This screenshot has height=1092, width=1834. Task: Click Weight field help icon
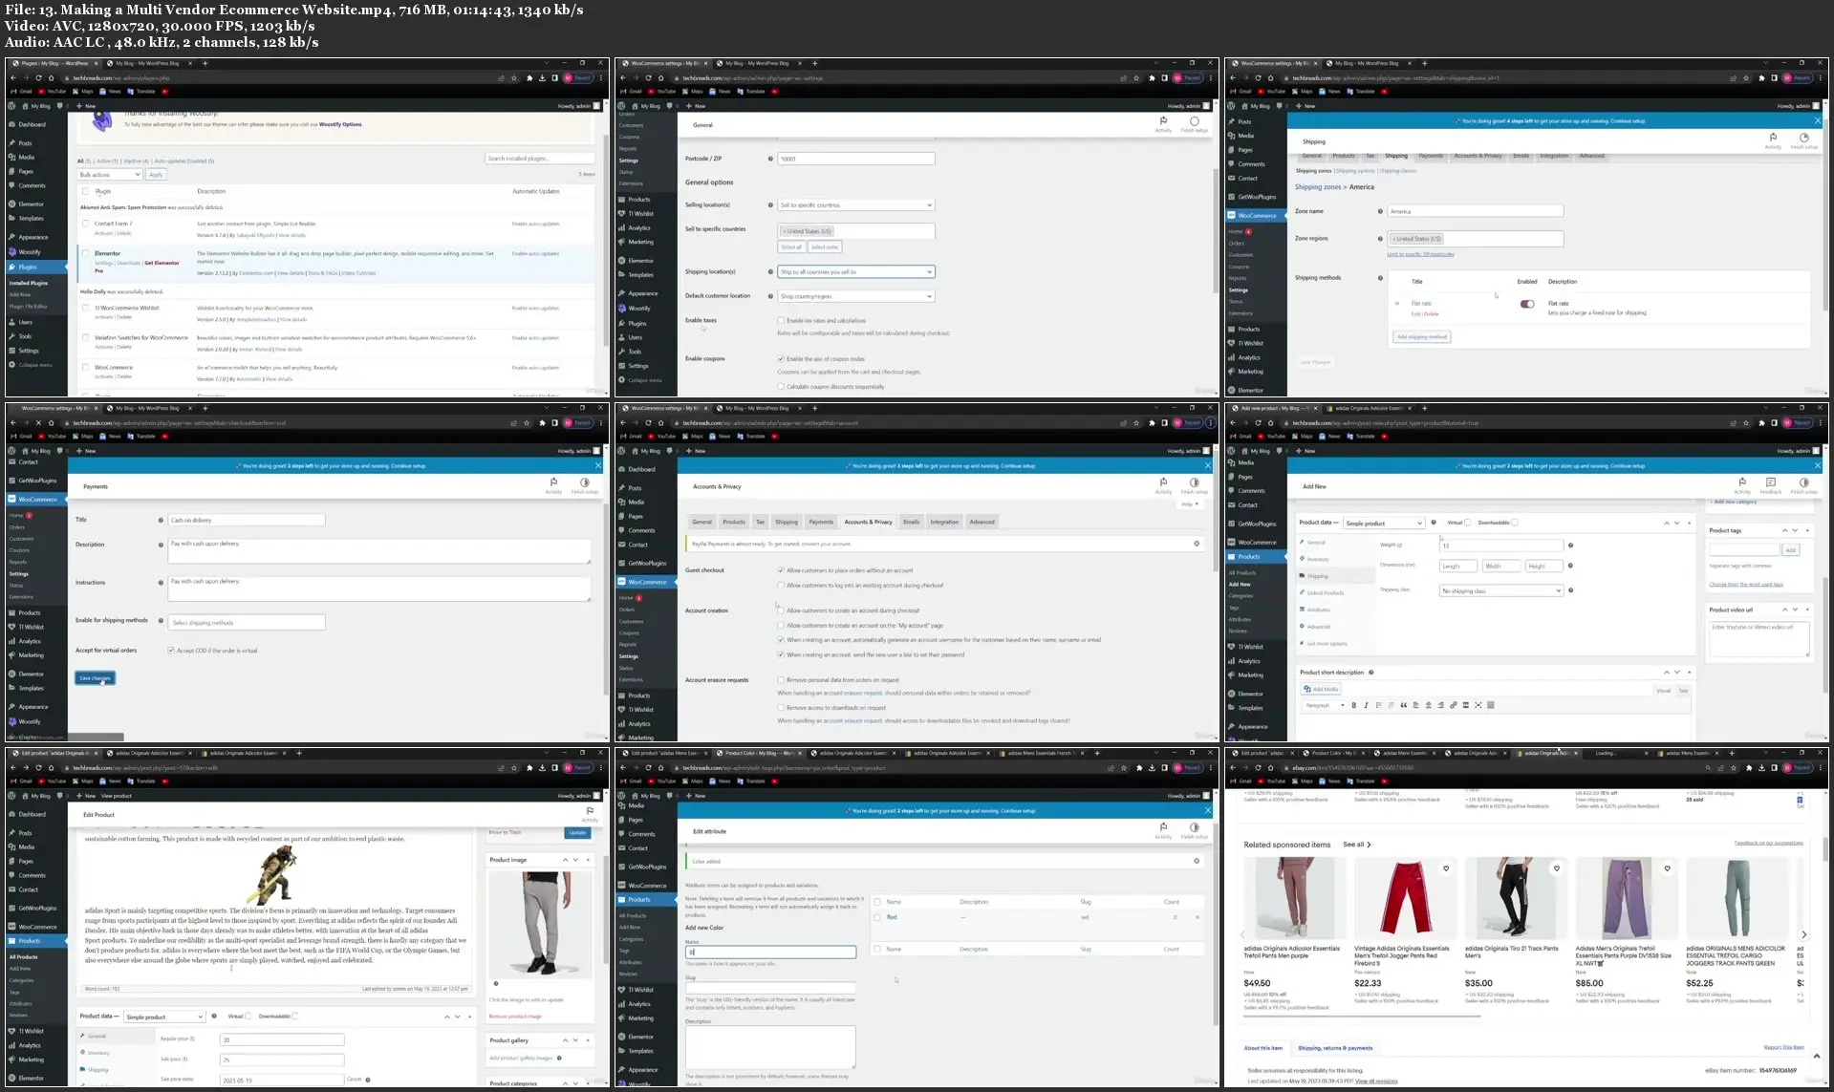pyautogui.click(x=1570, y=546)
